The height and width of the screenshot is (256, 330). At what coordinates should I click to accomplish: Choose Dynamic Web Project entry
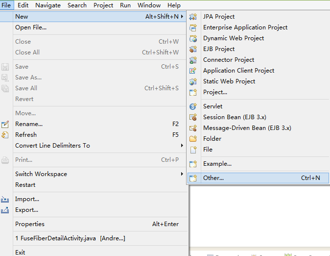(x=259, y=38)
